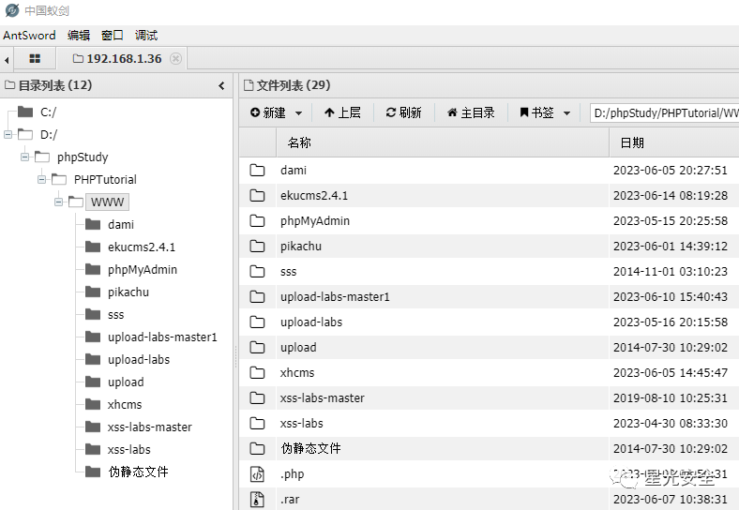Open the 新建 dropdown arrow
This screenshot has width=739, height=510.
(298, 113)
